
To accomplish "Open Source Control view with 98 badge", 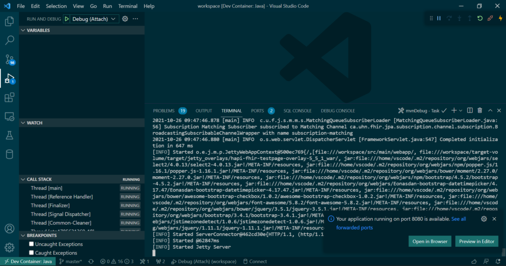I will pos(9,60).
